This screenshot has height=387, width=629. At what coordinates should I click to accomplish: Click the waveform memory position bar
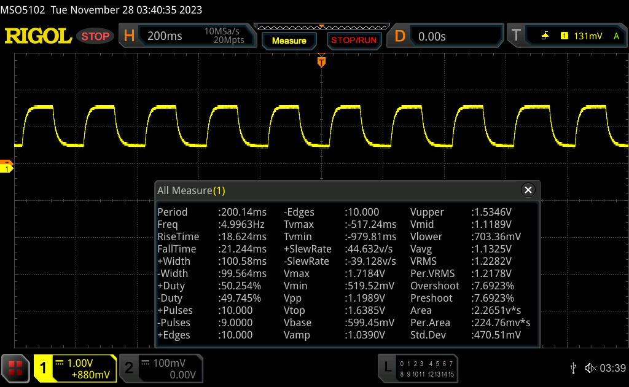tap(321, 26)
